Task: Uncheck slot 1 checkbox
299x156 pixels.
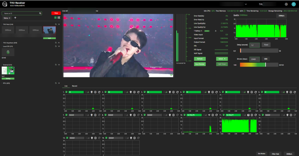Action: tap(67, 92)
